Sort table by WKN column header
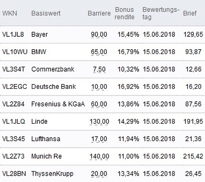This screenshot has height=182, width=205. (x=10, y=13)
